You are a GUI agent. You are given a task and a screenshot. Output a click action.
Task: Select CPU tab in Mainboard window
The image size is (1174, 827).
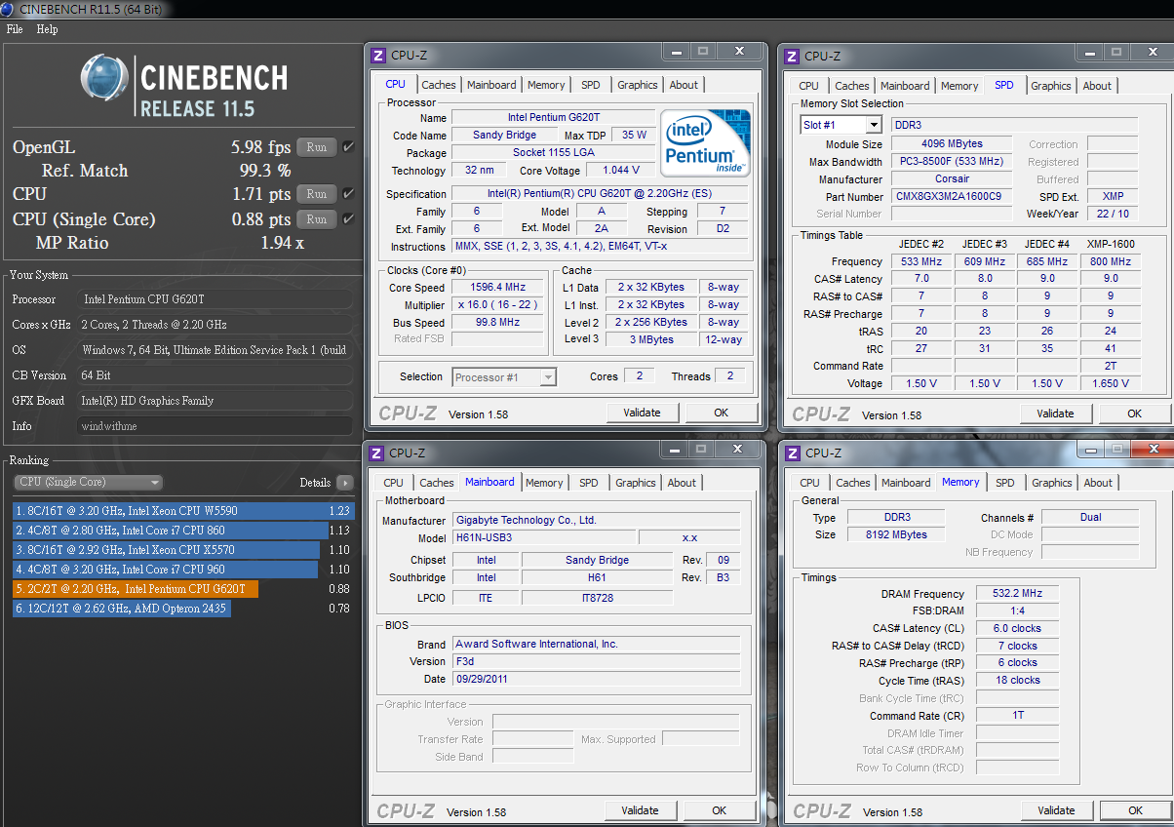[x=393, y=483]
